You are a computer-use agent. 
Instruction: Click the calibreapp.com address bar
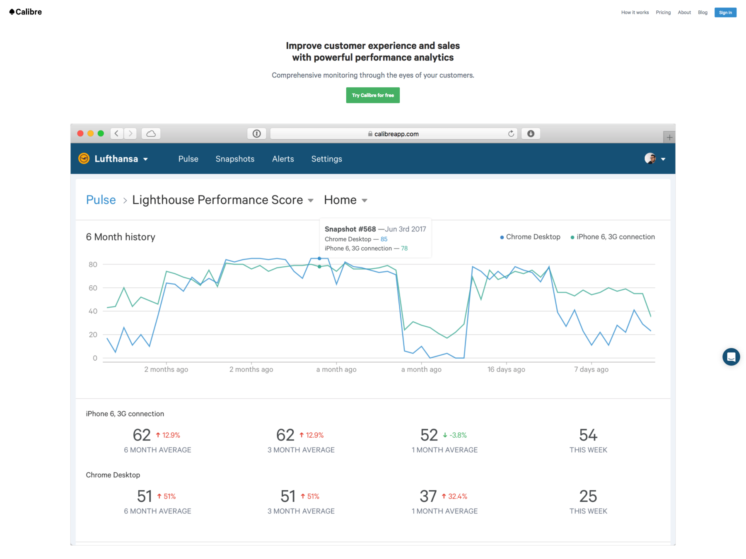tap(393, 134)
